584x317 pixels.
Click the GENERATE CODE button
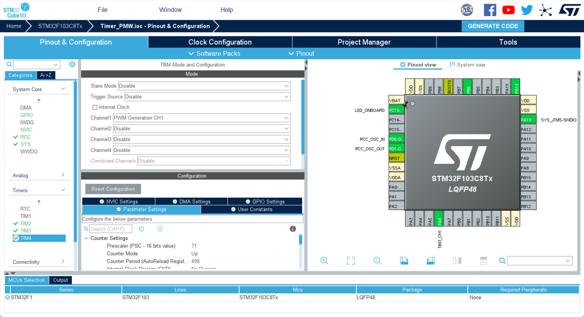(493, 26)
